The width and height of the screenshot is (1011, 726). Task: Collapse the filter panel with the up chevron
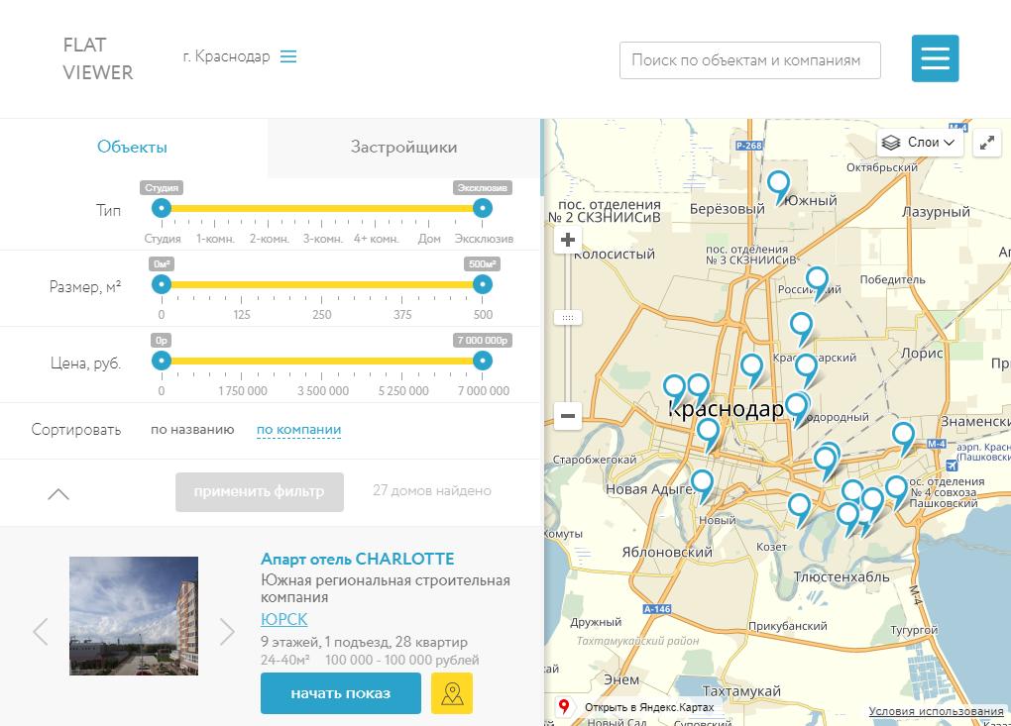(x=58, y=493)
